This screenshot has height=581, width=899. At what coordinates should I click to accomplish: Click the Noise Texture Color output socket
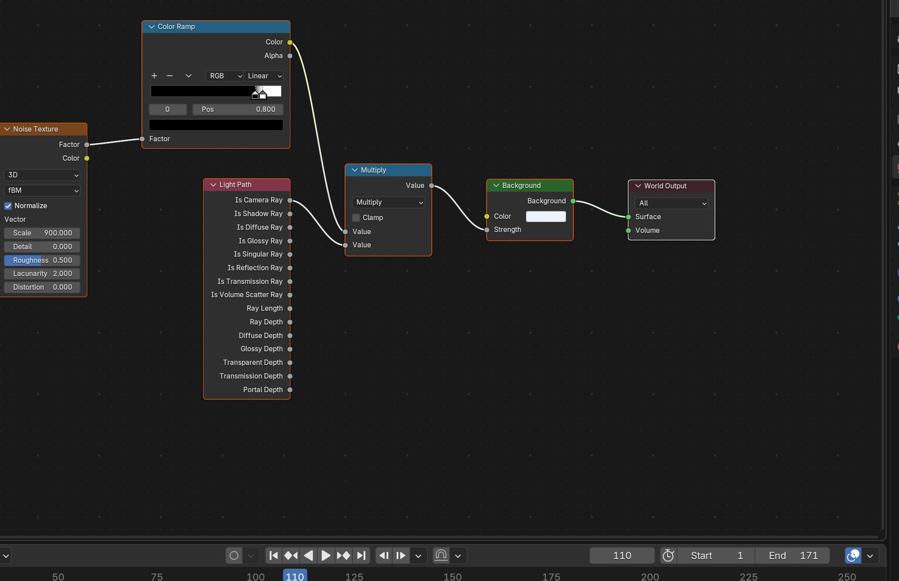coord(87,158)
